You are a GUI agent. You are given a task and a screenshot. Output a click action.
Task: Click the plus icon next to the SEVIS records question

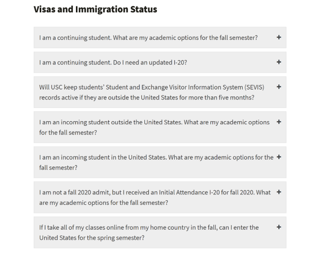coord(279,86)
